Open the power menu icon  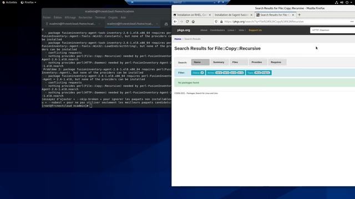tap(347, 2)
